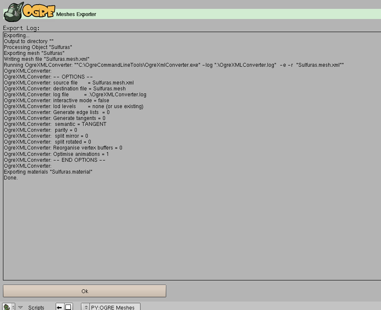Collapse the header menus with the triangle
The image size is (381, 310).
(x=20, y=307)
